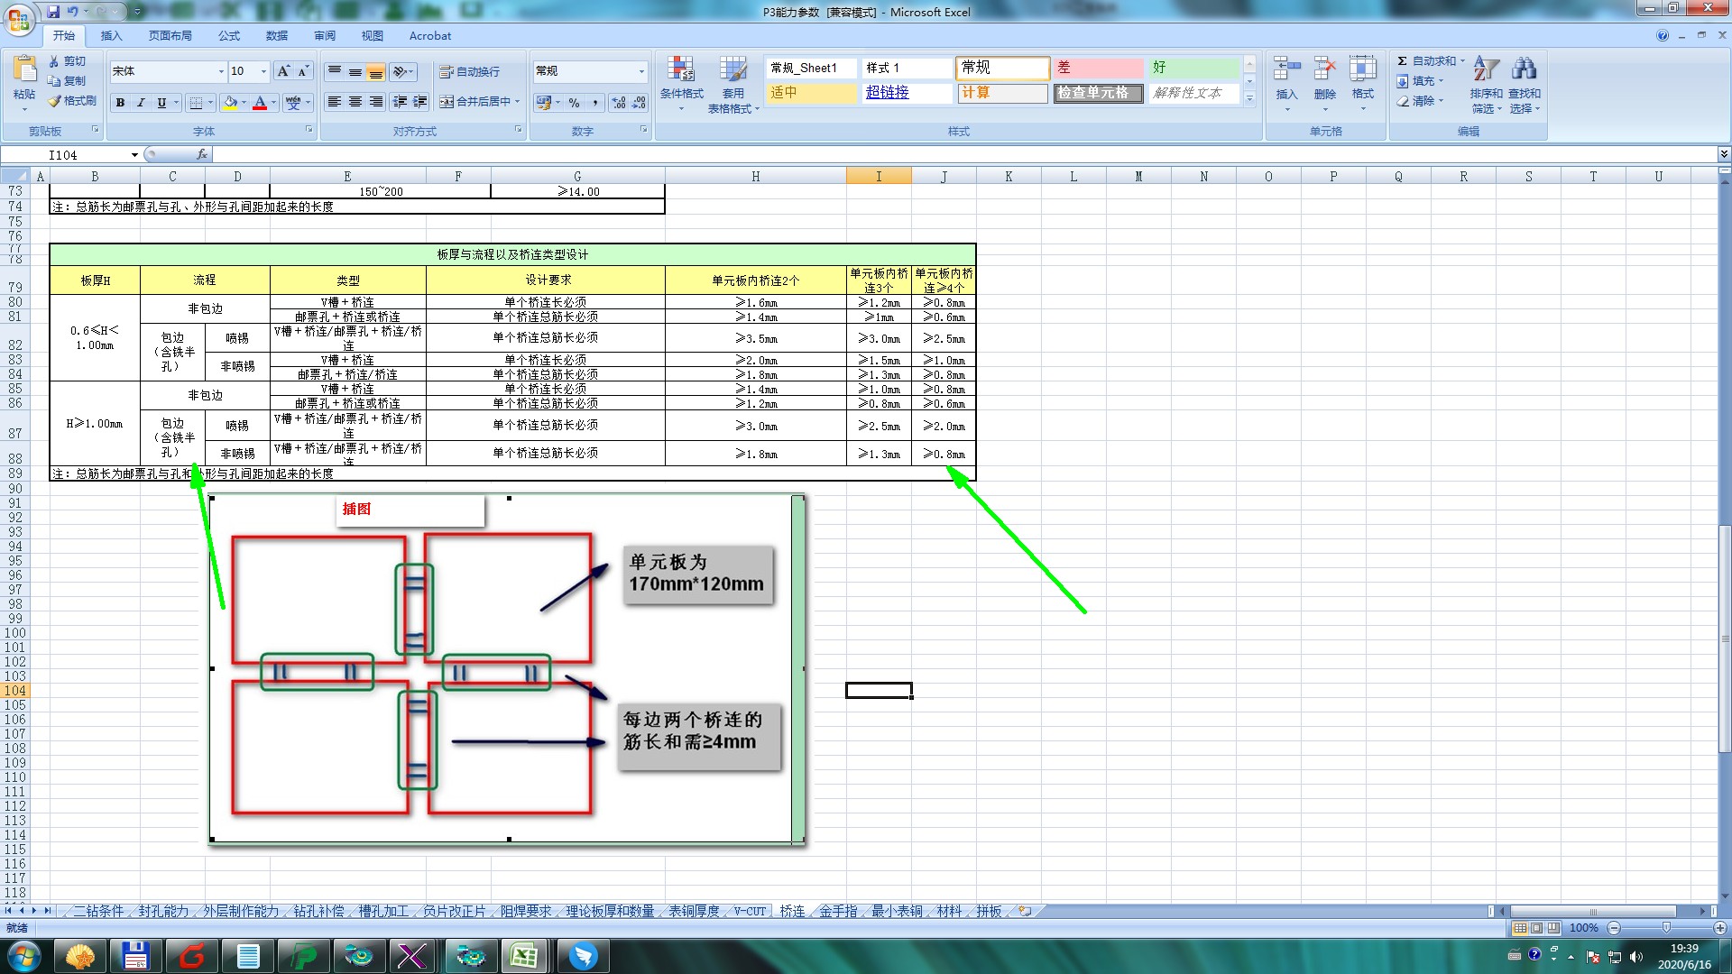Viewport: 1732px width, 974px height.
Task: Click the Conditional Formatting (条件格式) icon
Action: click(681, 70)
